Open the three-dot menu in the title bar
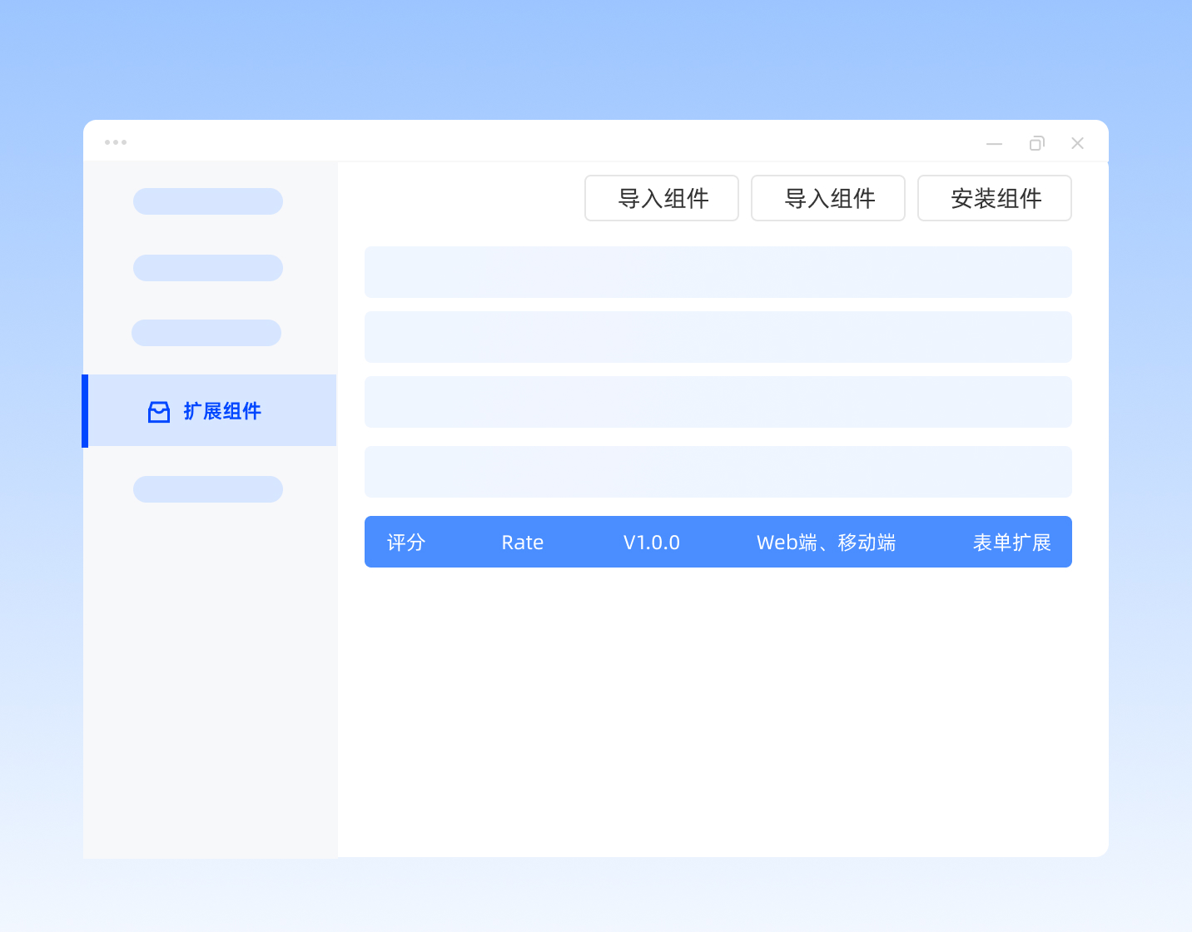This screenshot has height=932, width=1192. (116, 142)
